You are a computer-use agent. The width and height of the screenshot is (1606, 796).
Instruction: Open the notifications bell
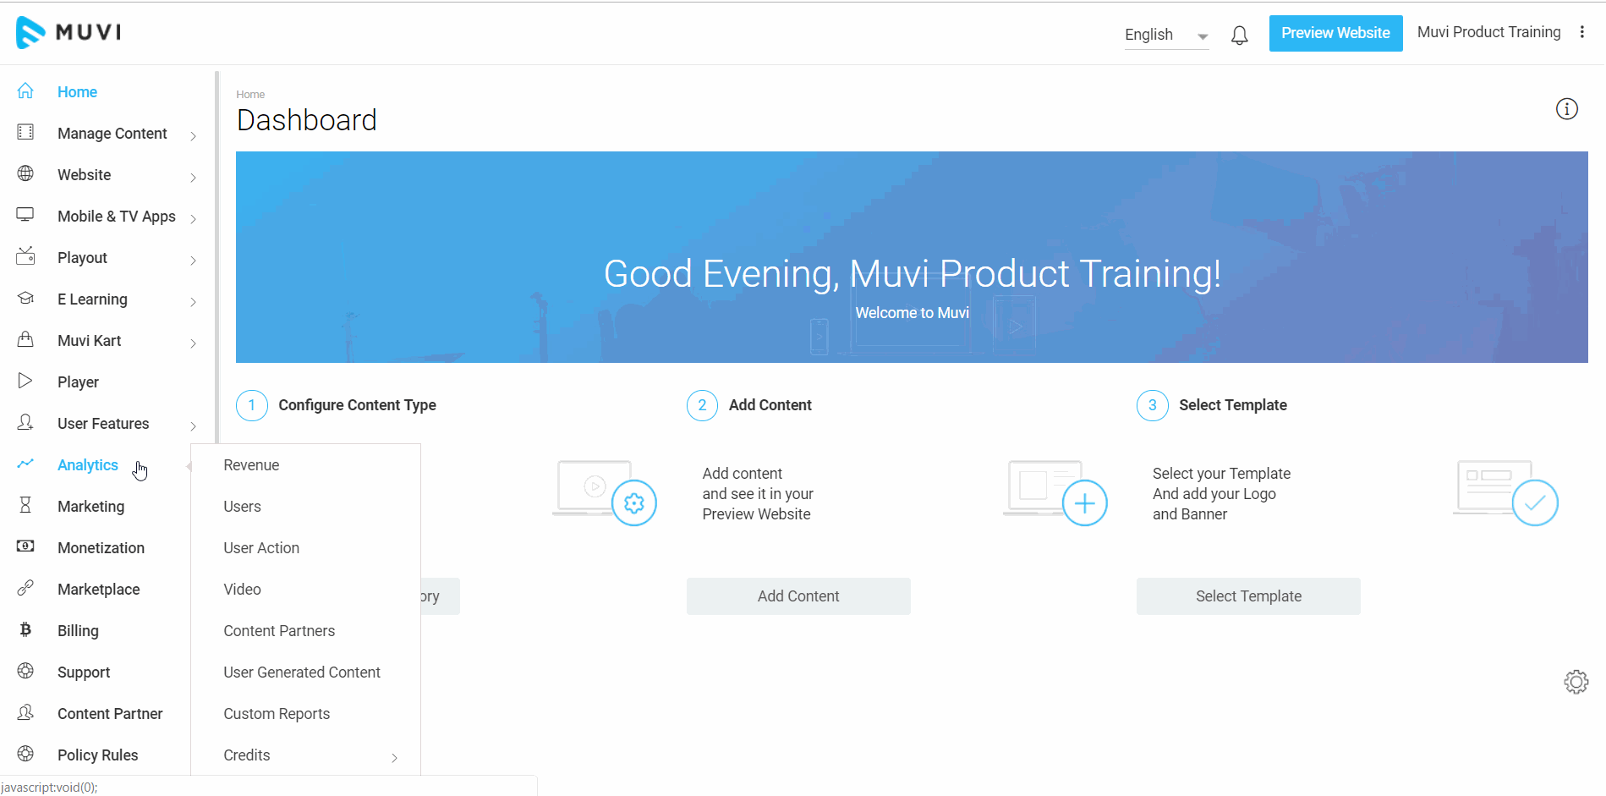point(1239,35)
